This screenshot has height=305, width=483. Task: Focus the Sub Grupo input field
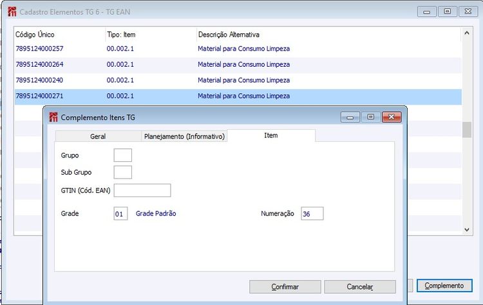pyautogui.click(x=122, y=172)
